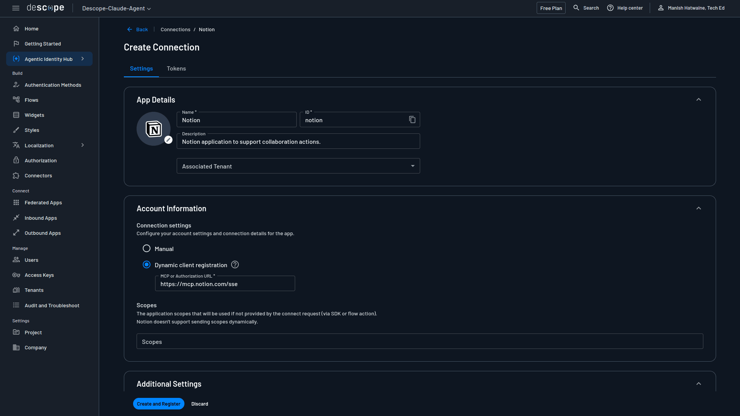This screenshot has height=416, width=740.
Task: Click the Styles brush icon
Action: pos(16,130)
